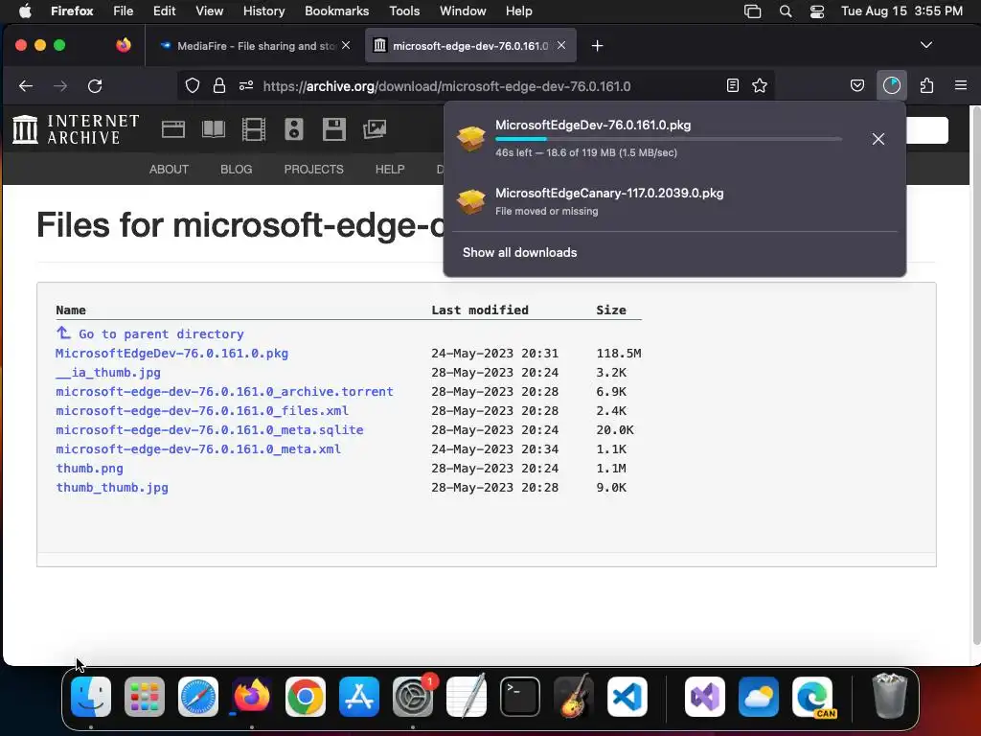Image resolution: width=981 pixels, height=736 pixels.
Task: Open macOS Control Center in the menu bar
Action: click(x=817, y=11)
